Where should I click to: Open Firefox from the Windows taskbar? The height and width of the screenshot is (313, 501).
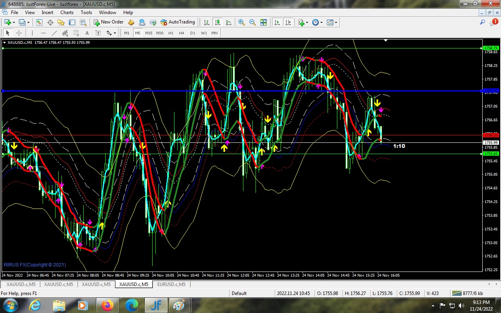107,305
